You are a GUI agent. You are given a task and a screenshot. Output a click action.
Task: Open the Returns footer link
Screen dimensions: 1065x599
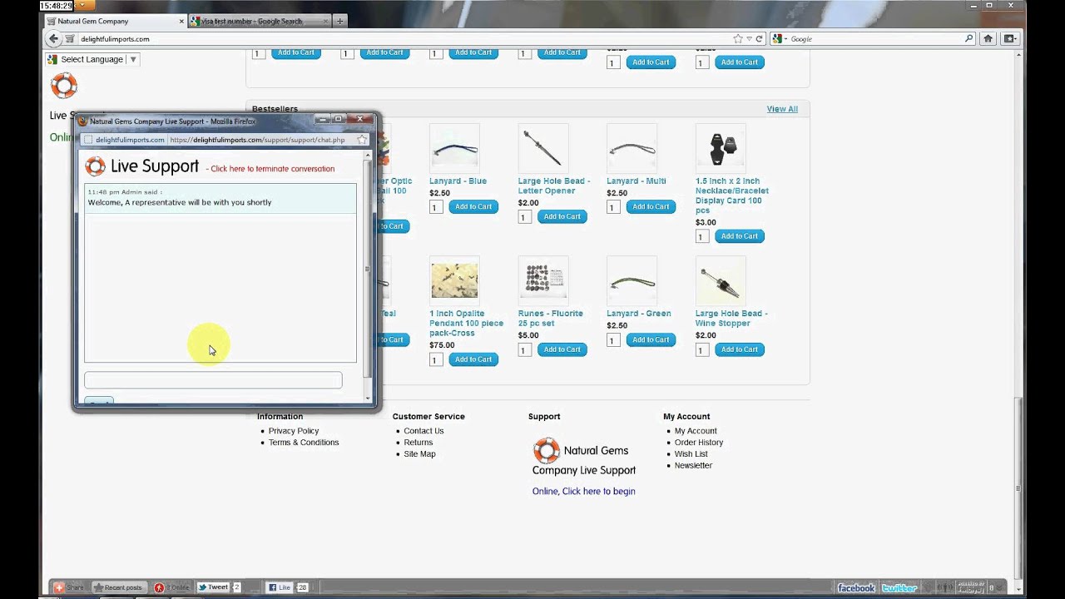tap(418, 443)
